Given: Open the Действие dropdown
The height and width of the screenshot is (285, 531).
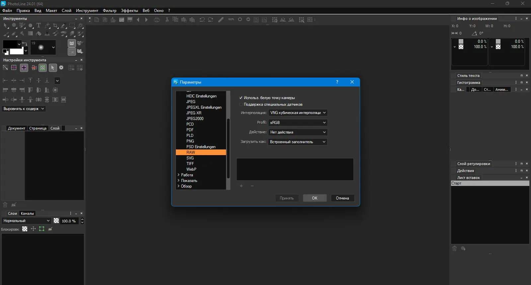Looking at the screenshot, I should pos(298,132).
